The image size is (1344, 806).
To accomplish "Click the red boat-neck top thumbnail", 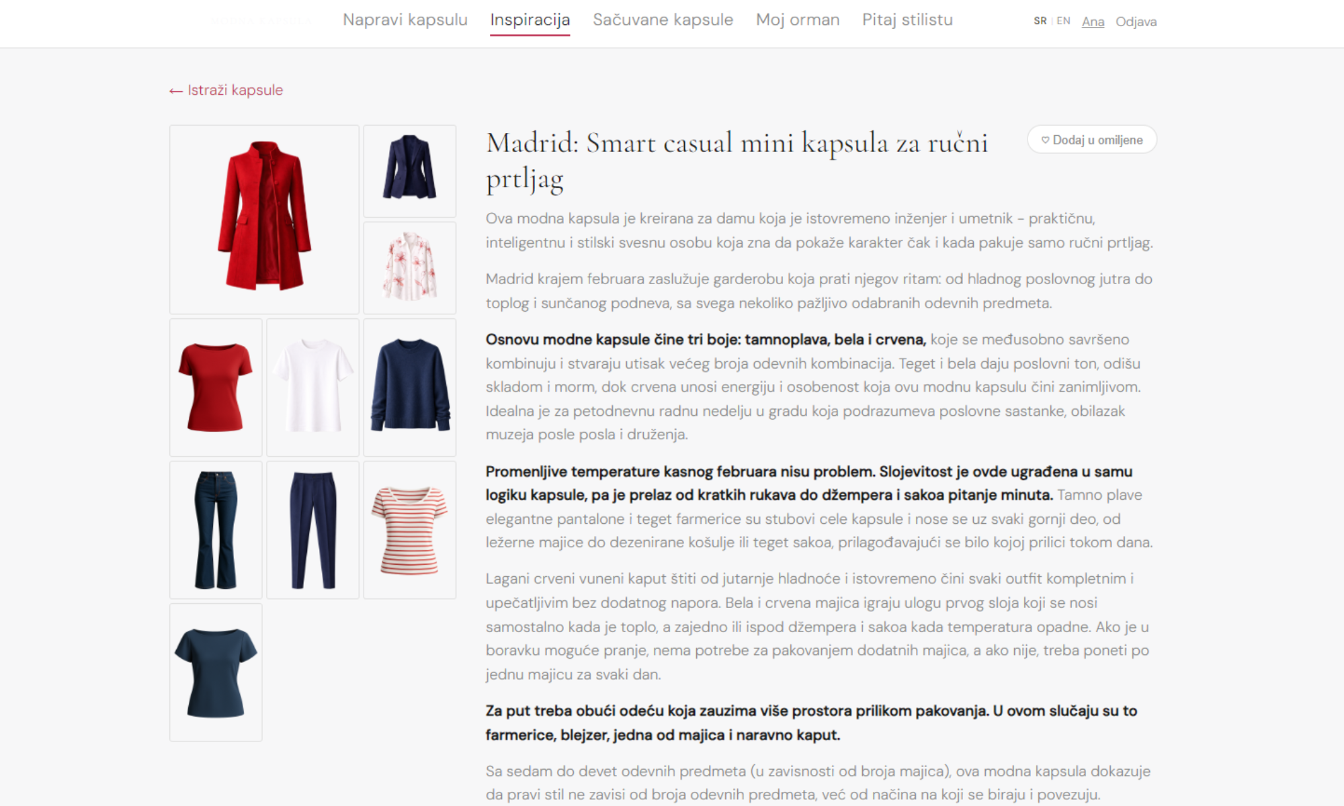I will [216, 387].
